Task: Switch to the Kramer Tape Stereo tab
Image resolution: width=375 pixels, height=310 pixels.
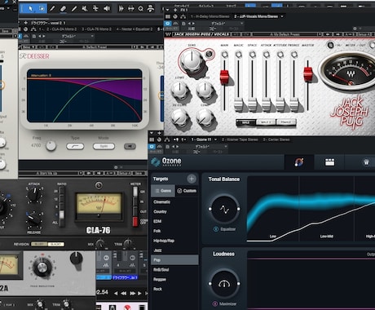Action: coord(240,139)
